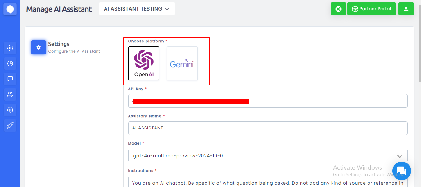Open the pie chart analytics icon
The width and height of the screenshot is (421, 187).
[x=10, y=63]
